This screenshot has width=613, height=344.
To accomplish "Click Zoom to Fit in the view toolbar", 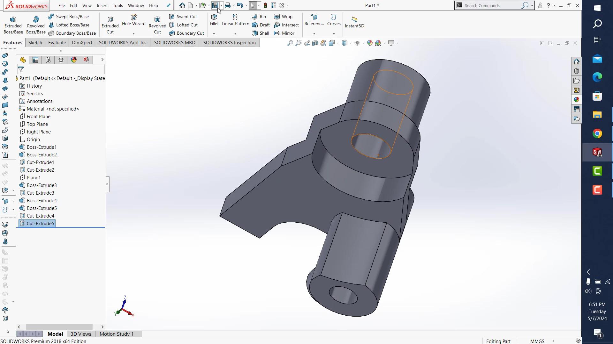I will coord(290,43).
